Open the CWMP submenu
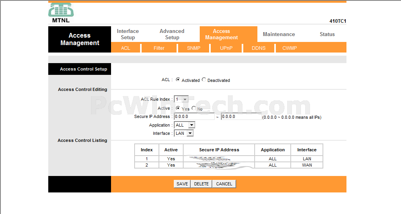401x214 pixels. click(x=290, y=48)
